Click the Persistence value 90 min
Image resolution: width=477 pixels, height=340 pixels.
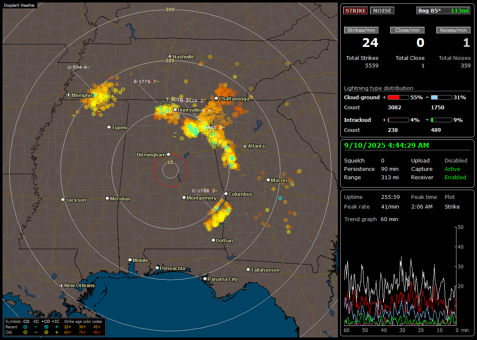coord(390,169)
